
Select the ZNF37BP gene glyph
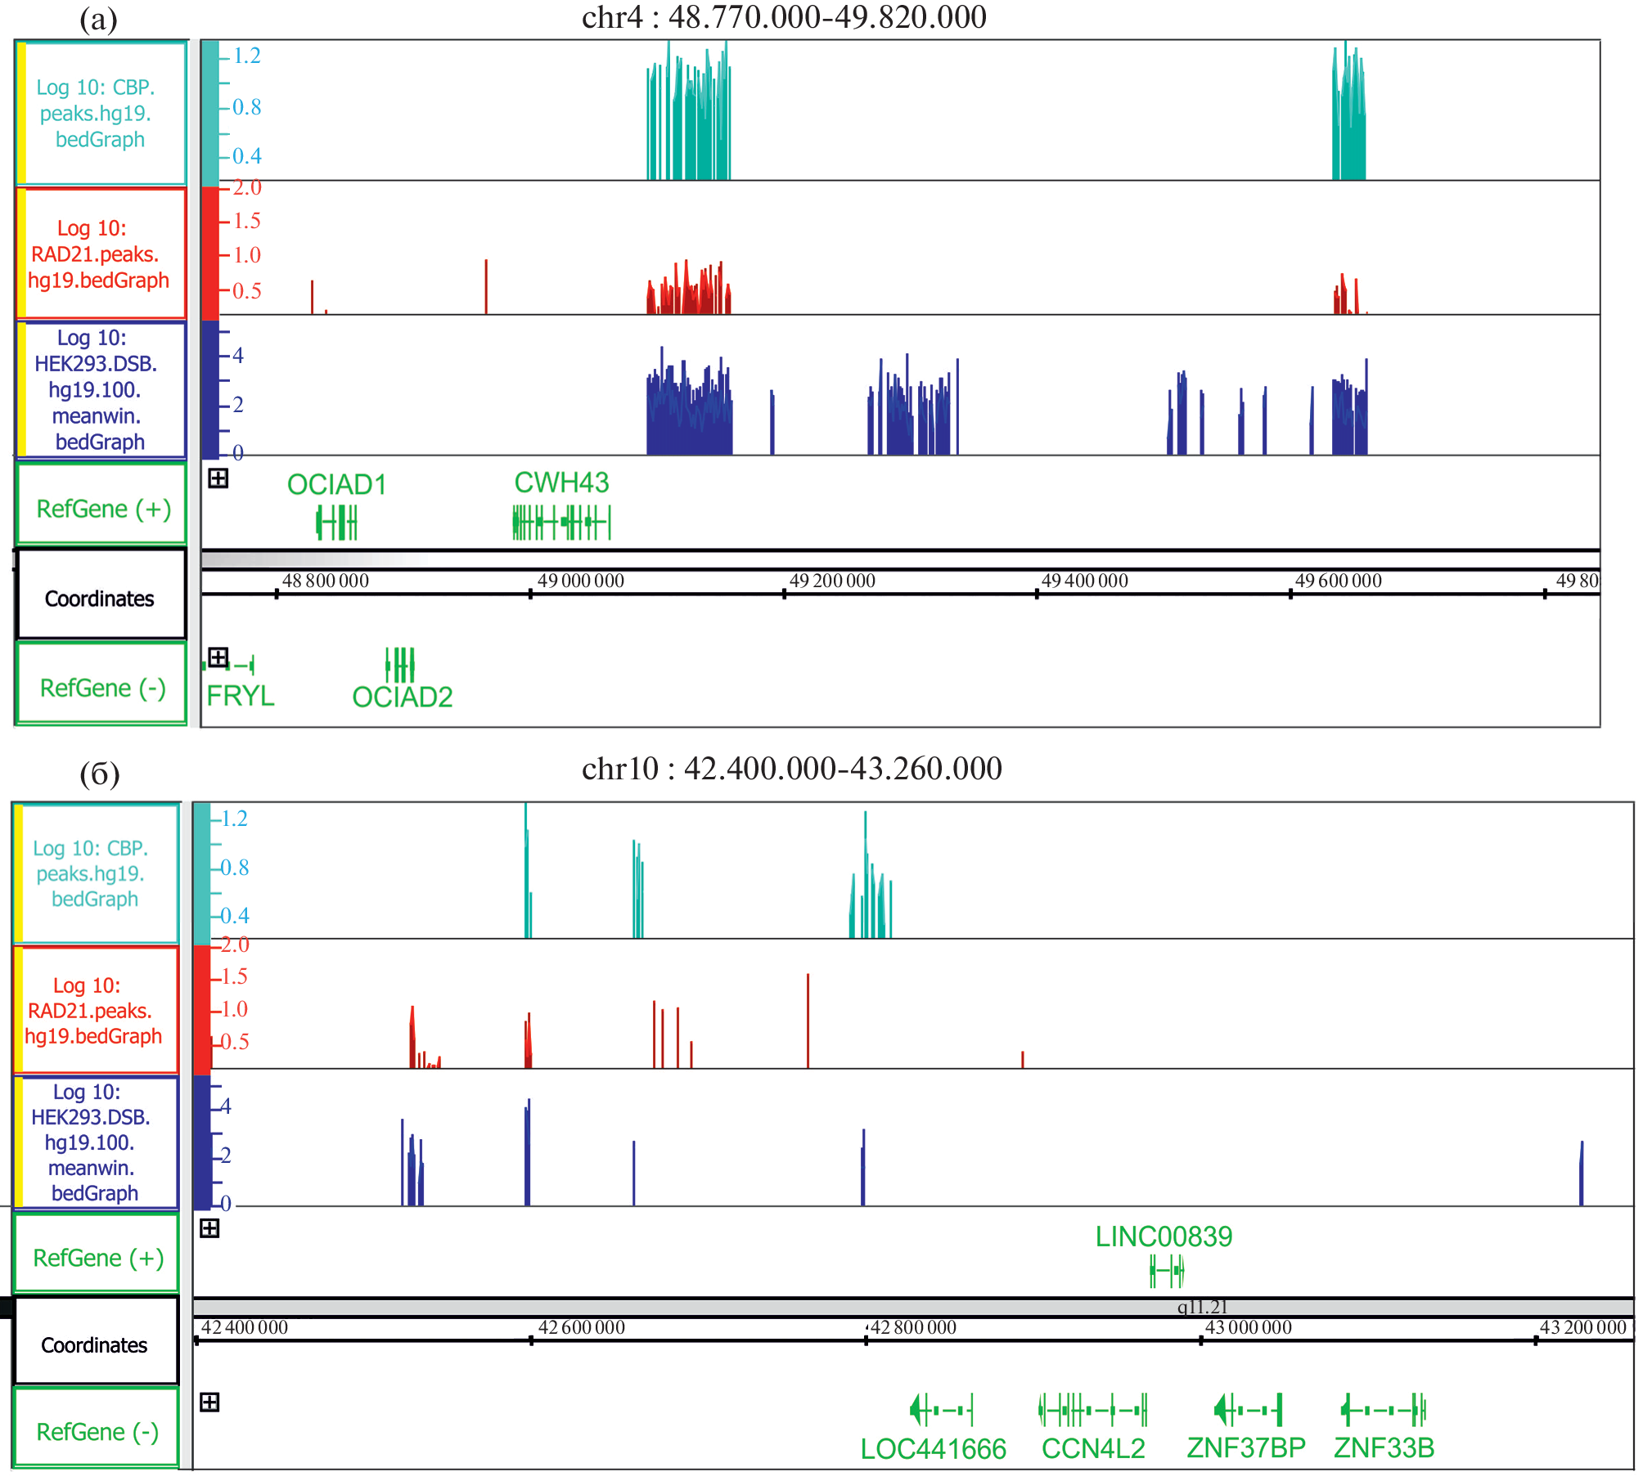click(1248, 1410)
